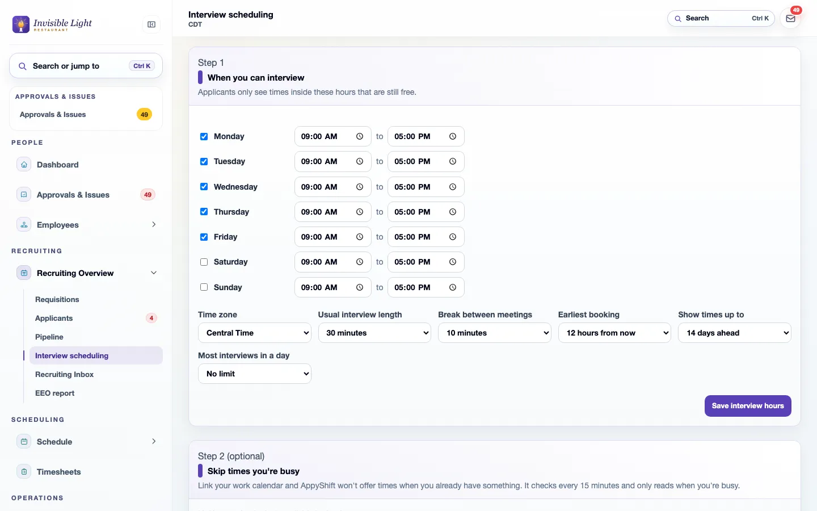Uncheck the Thursday checkbox
This screenshot has width=817, height=511.
(204, 212)
